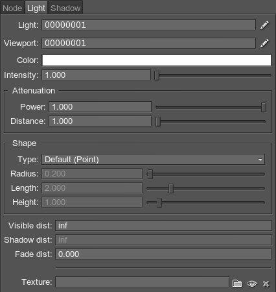
Task: Open the Shape Type dropdown
Action: coord(153,160)
